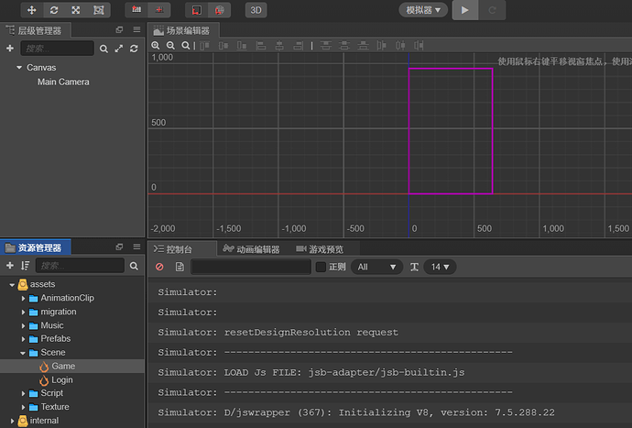Image resolution: width=632 pixels, height=428 pixels.
Task: Click the refresh icon in hierarchy panel
Action: point(134,49)
